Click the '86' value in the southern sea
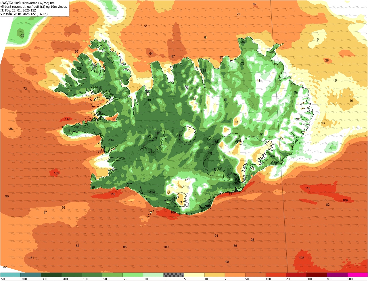Viewport: 368px width, 281px height. pos(235,246)
